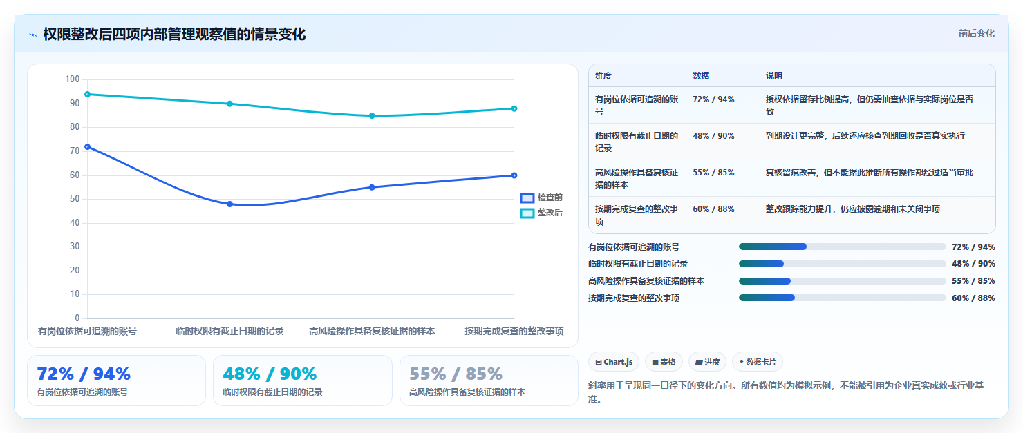Toggle the 检查前 legend series
The height and width of the screenshot is (433, 1023).
click(541, 198)
